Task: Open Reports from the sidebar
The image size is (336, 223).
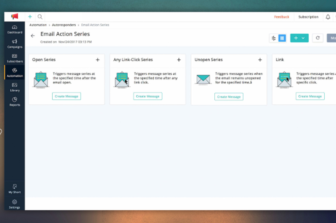Action: 14,102
